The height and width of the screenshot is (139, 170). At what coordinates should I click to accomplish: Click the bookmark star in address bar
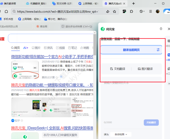click(114, 12)
